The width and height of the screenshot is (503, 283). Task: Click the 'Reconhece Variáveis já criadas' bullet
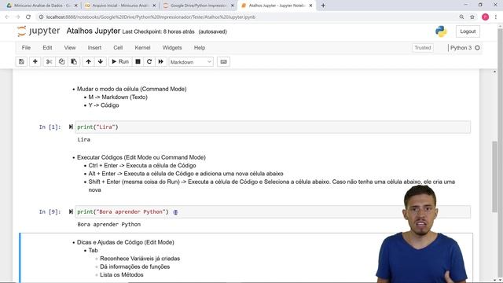[x=140, y=259]
